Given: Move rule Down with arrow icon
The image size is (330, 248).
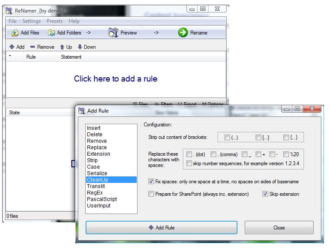Looking at the screenshot, I should click(x=80, y=47).
